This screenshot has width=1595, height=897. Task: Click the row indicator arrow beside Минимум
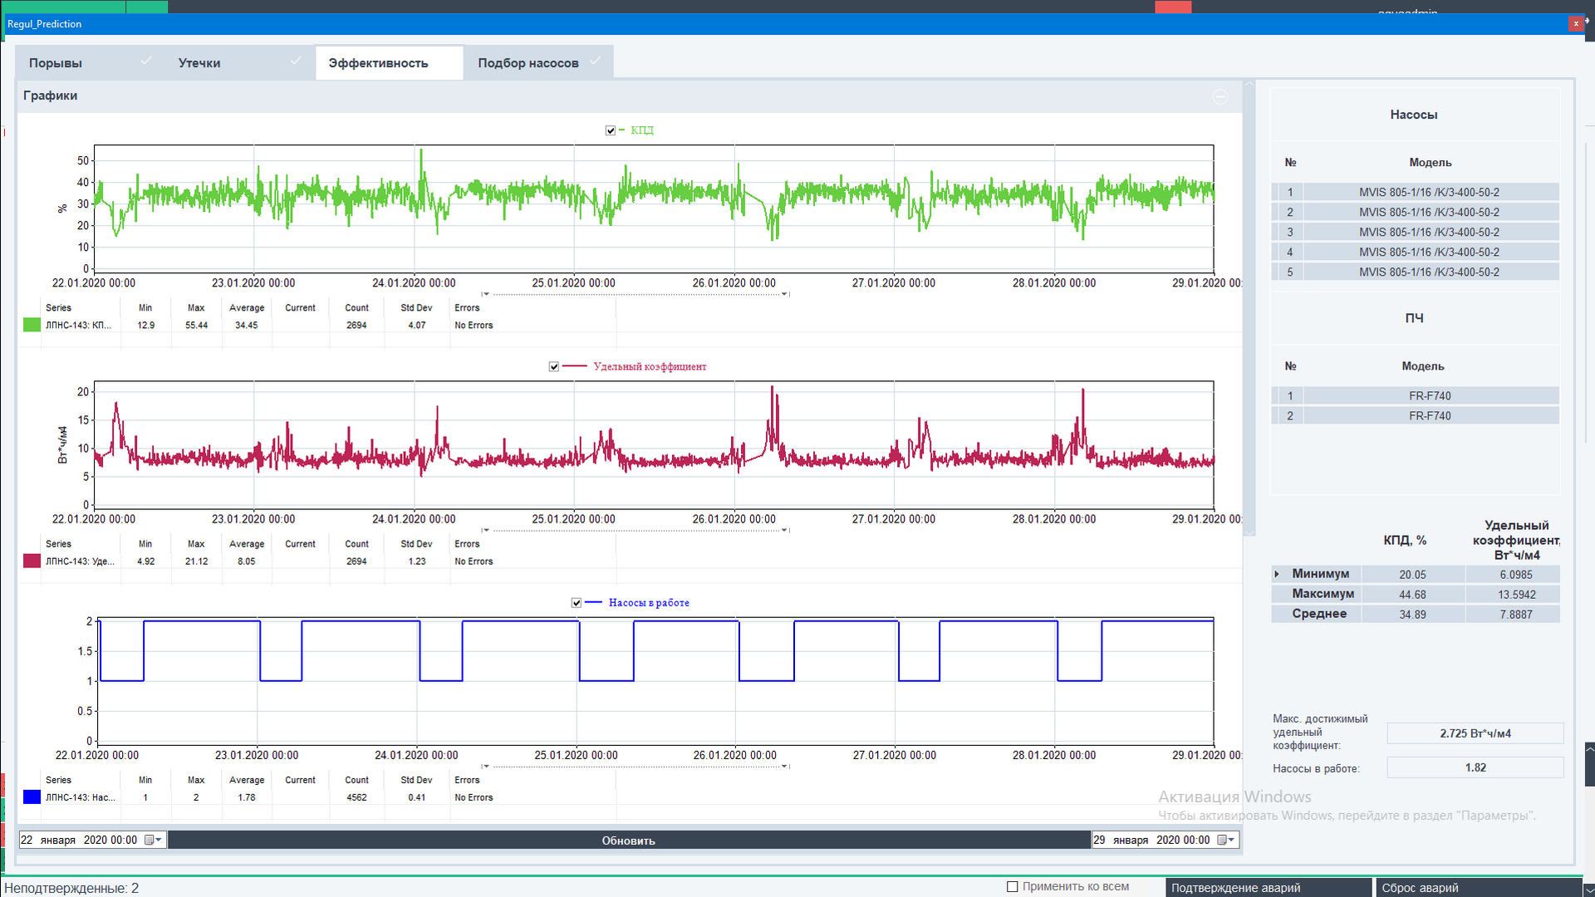tap(1277, 574)
